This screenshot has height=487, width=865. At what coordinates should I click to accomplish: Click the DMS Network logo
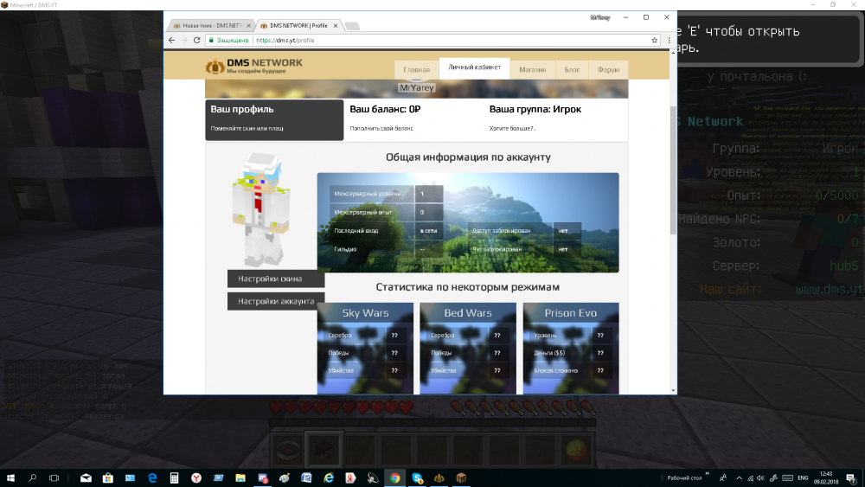click(x=253, y=66)
